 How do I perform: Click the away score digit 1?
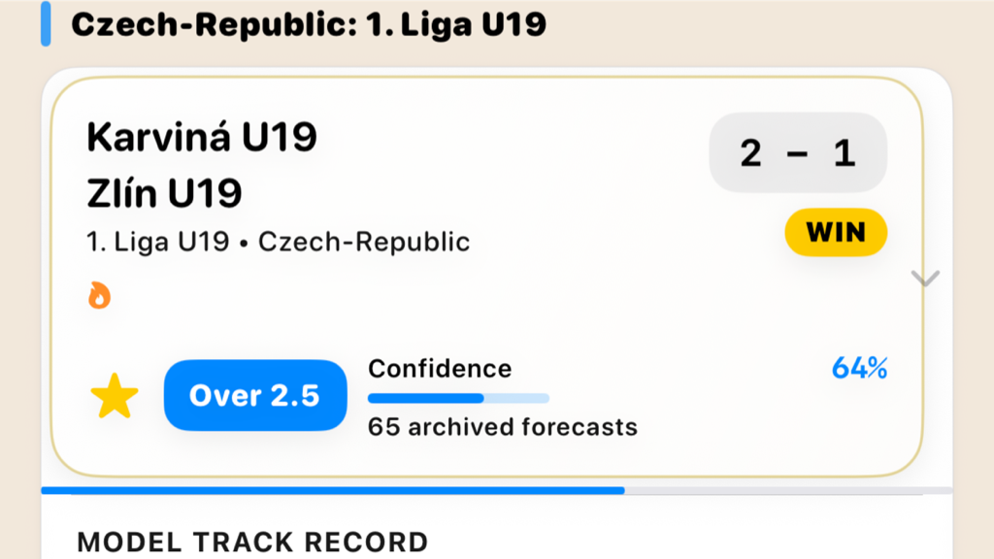[x=845, y=153]
